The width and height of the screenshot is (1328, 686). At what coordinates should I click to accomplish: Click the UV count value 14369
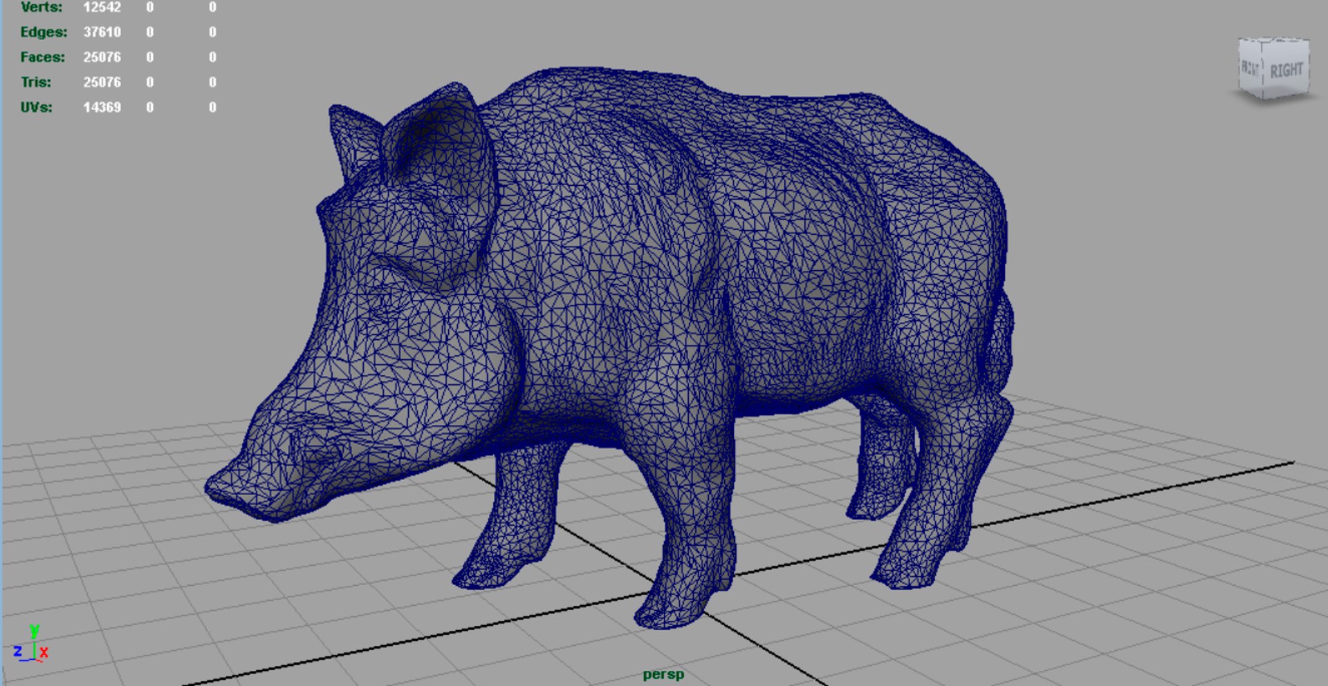(102, 107)
